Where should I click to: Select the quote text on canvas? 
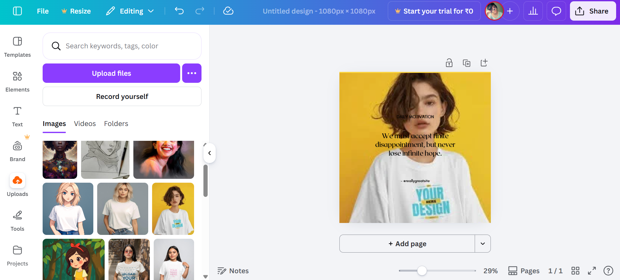click(x=415, y=144)
